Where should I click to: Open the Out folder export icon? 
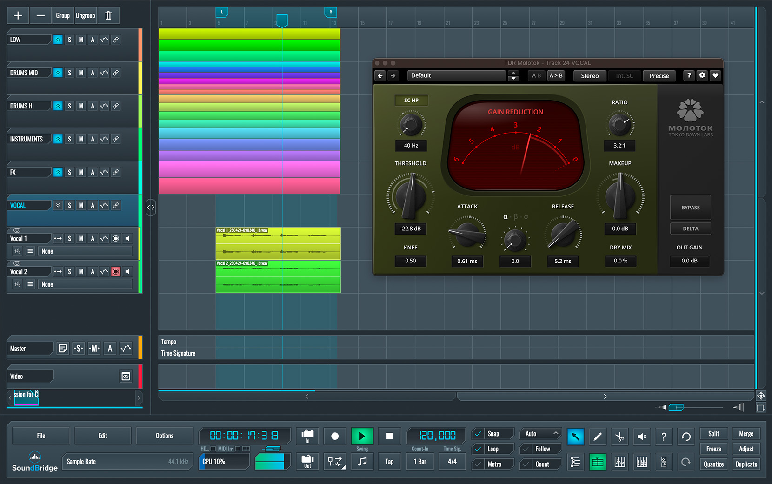point(307,461)
